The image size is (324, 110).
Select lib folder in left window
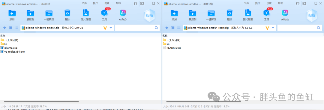(x=4, y=44)
